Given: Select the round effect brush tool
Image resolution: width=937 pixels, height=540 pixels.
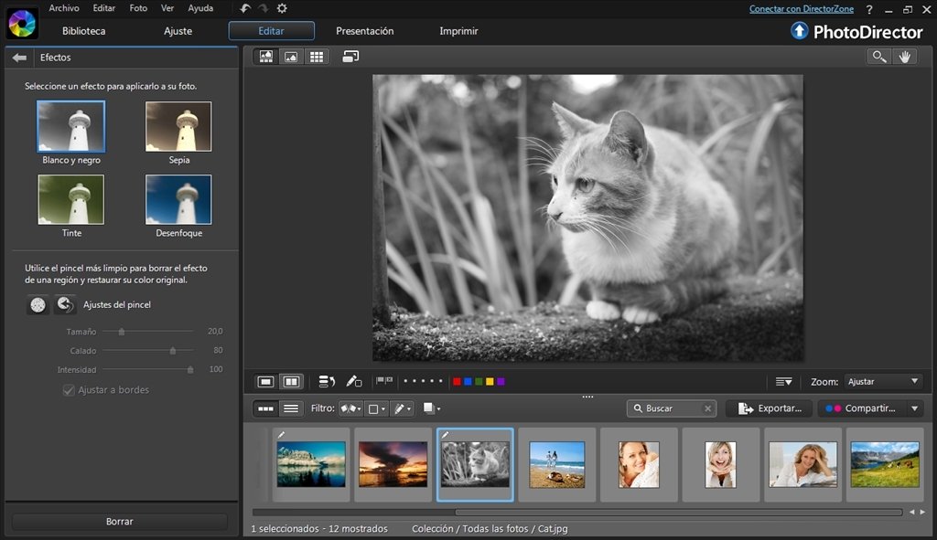Looking at the screenshot, I should (38, 305).
